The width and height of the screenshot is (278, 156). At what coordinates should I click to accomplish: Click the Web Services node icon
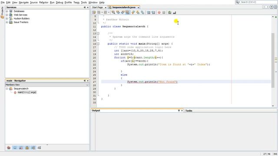pos(11,15)
